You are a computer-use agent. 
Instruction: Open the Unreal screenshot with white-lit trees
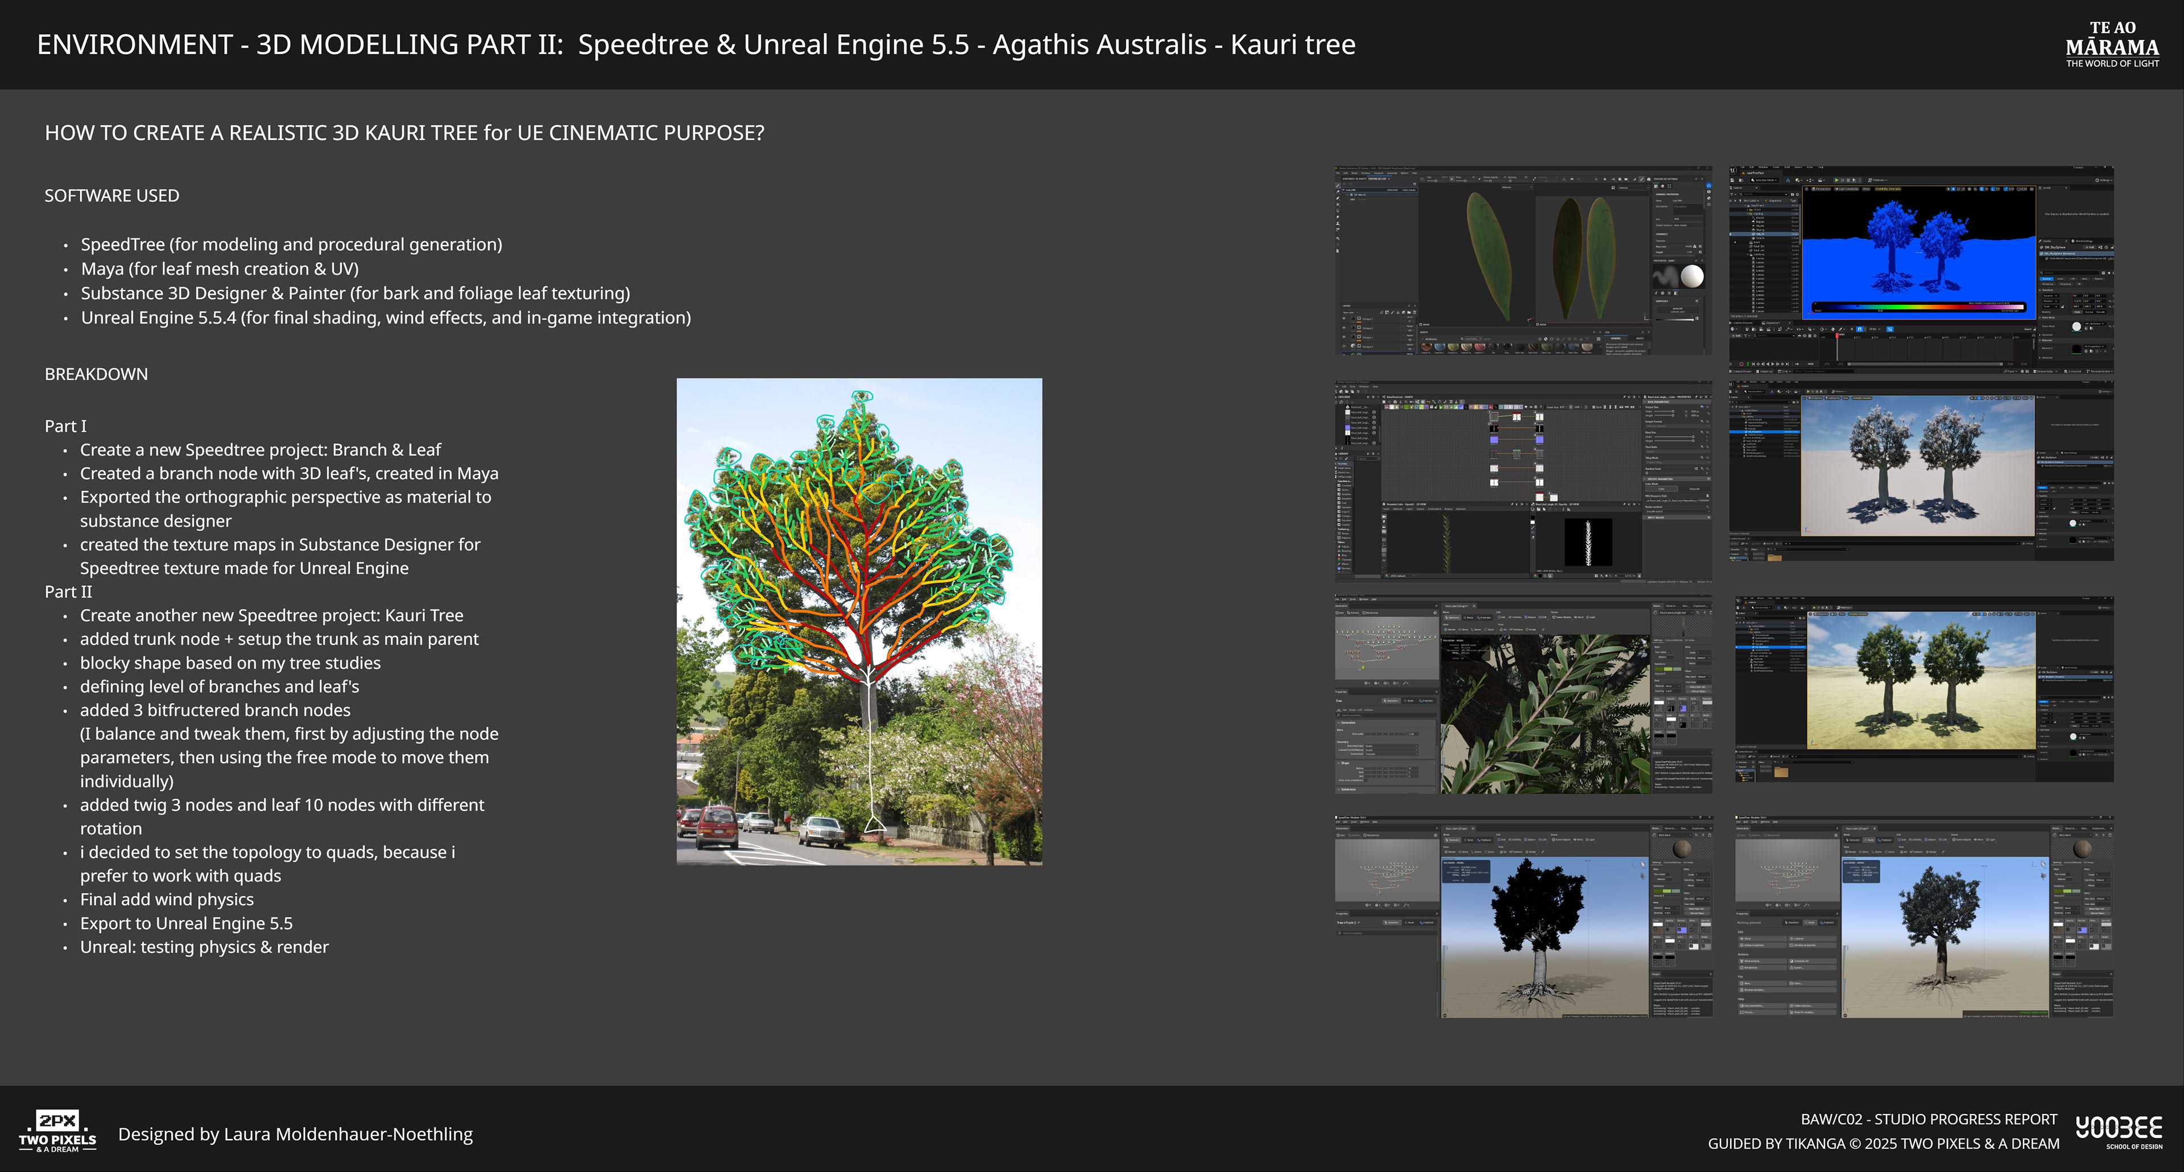[x=1921, y=470]
